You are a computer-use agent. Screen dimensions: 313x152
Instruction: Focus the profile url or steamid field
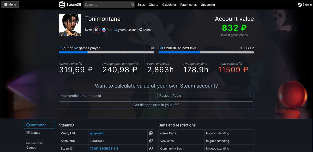click(107, 96)
